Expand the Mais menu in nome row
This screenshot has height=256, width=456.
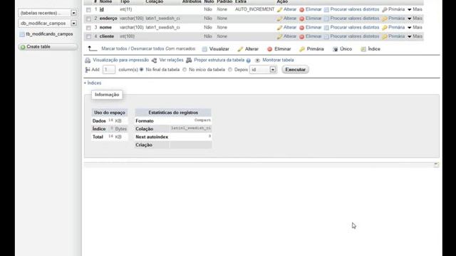point(415,28)
